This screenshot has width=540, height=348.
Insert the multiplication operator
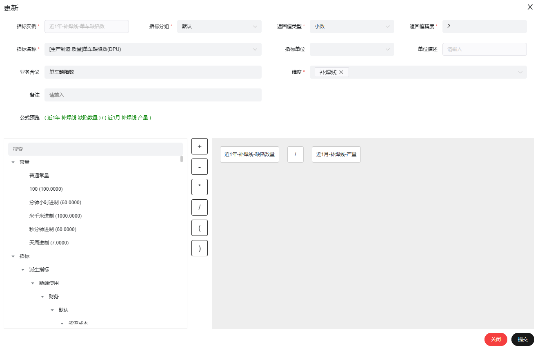click(x=199, y=187)
